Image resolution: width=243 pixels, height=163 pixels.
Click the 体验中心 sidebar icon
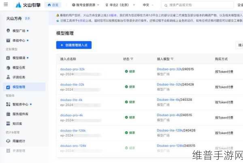coord(8,40)
